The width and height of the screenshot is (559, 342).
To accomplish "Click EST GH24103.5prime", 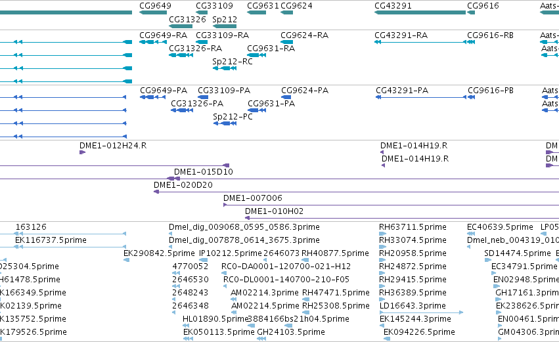I will pyautogui.click(x=291, y=332).
